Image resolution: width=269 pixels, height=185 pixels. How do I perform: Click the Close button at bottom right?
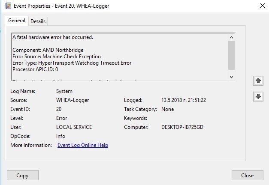click(x=247, y=175)
